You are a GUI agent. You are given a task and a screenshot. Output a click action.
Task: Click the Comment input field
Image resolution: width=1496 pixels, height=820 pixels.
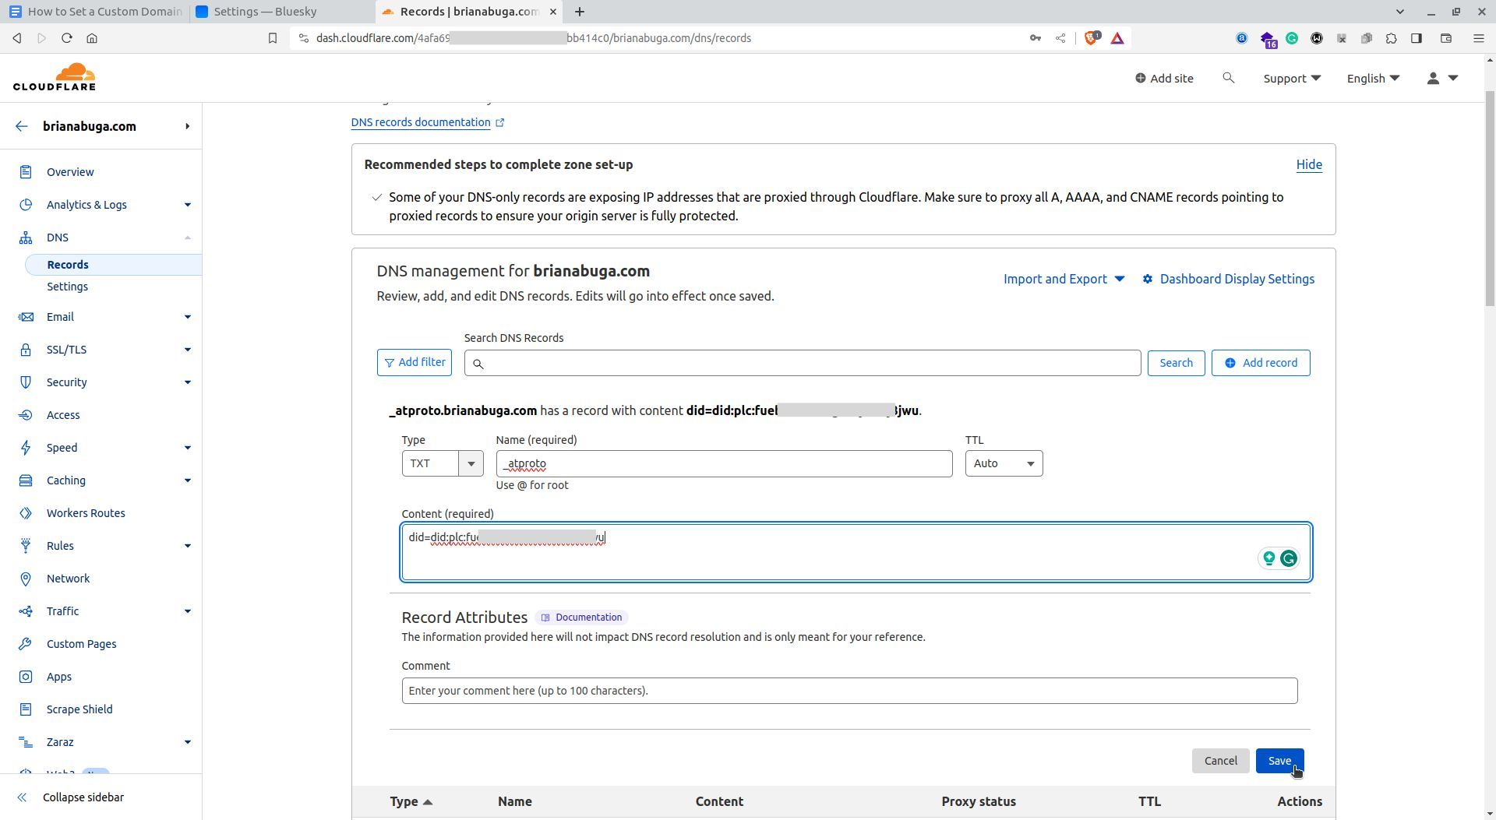click(x=849, y=691)
